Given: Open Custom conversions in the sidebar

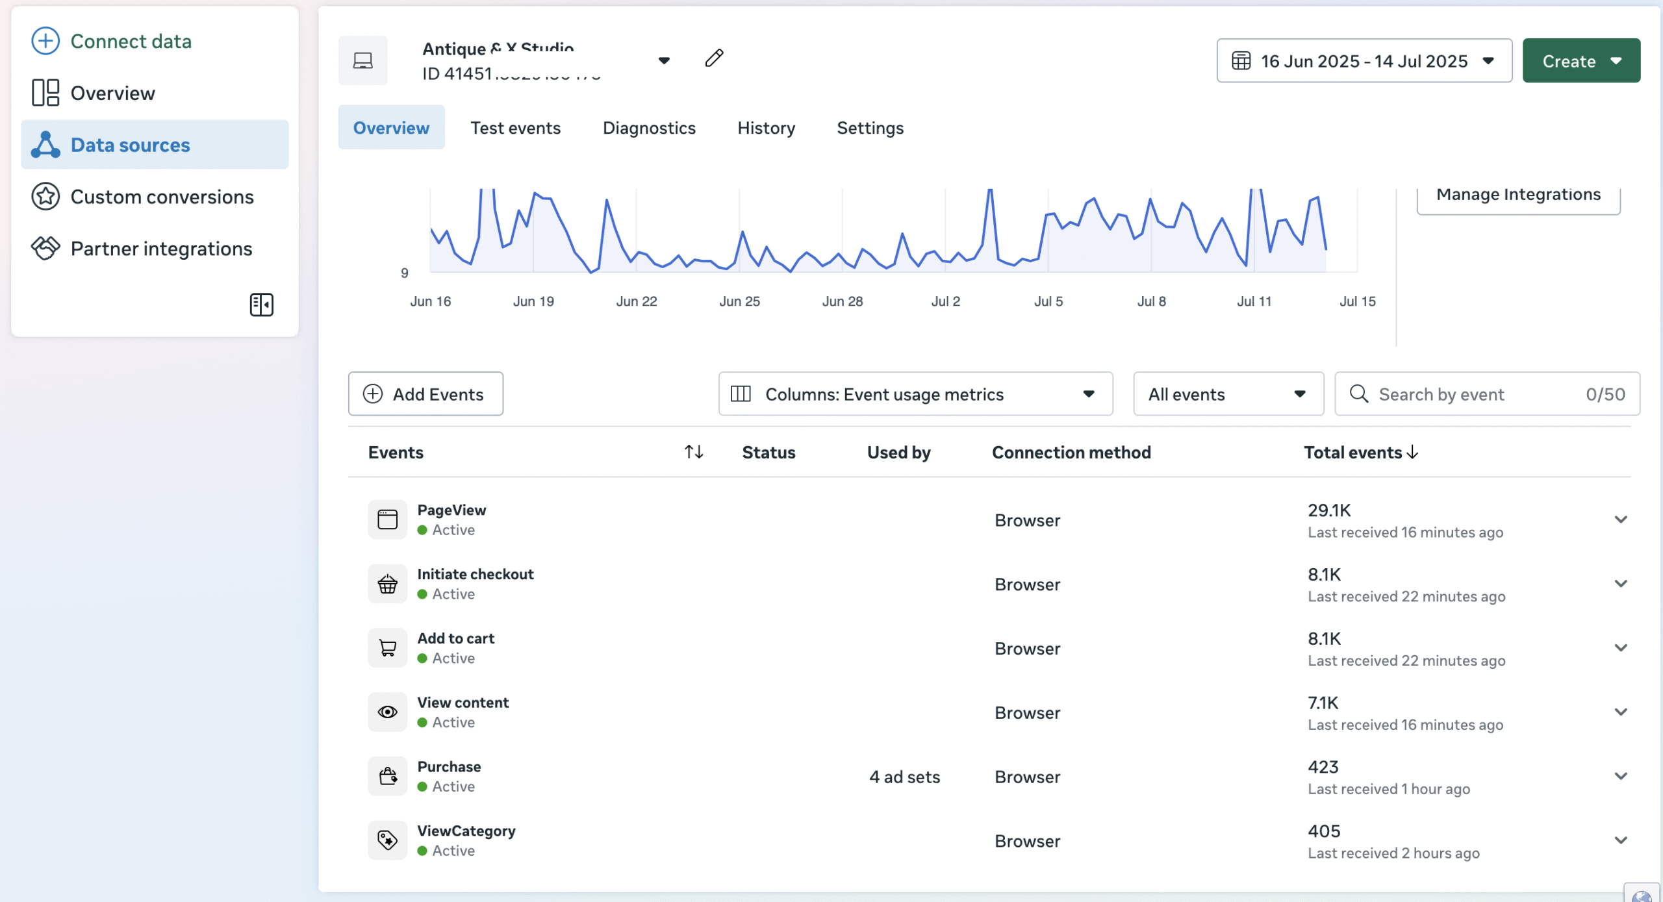Looking at the screenshot, I should click(162, 197).
